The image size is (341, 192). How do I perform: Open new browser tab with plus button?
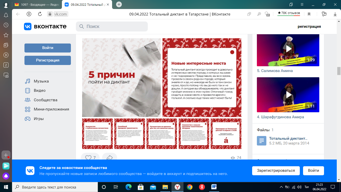coord(119,4)
